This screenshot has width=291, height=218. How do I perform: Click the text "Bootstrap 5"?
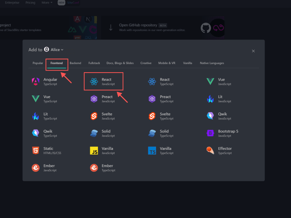(x=228, y=131)
